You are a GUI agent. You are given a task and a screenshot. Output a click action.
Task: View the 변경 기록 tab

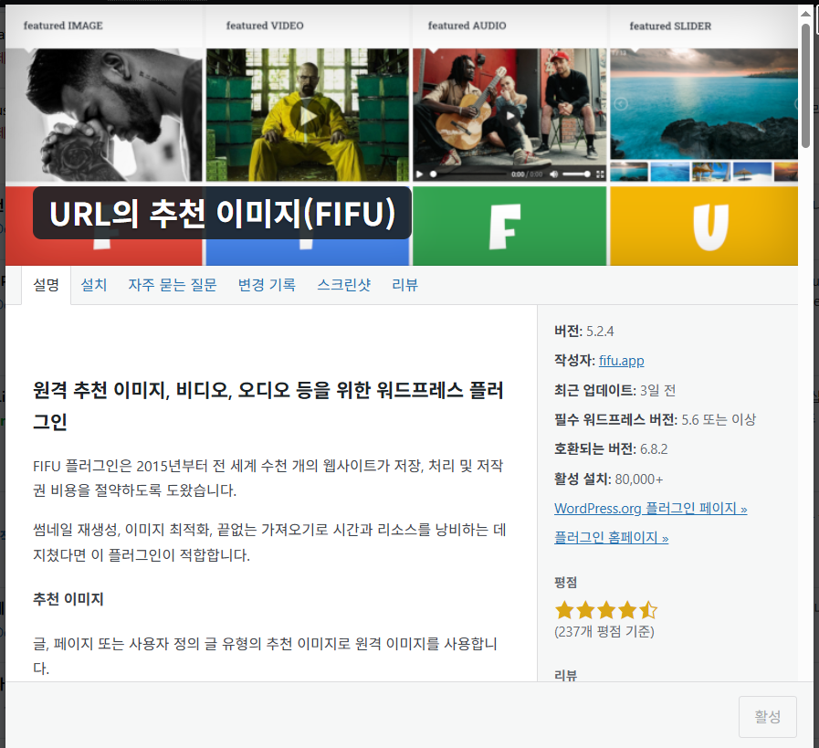(267, 285)
